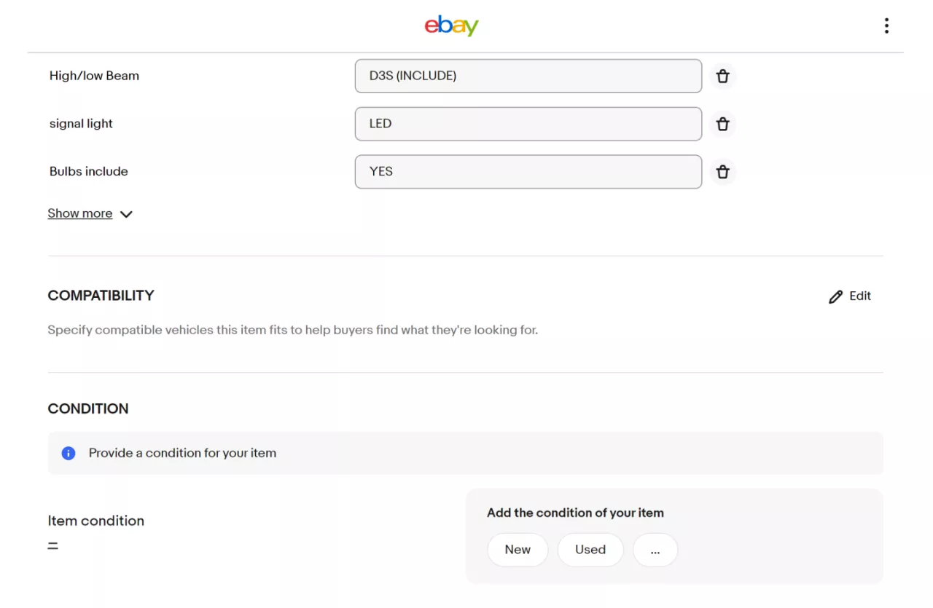
Task: Click the pencil icon in Compatibility section
Action: pyautogui.click(x=835, y=297)
